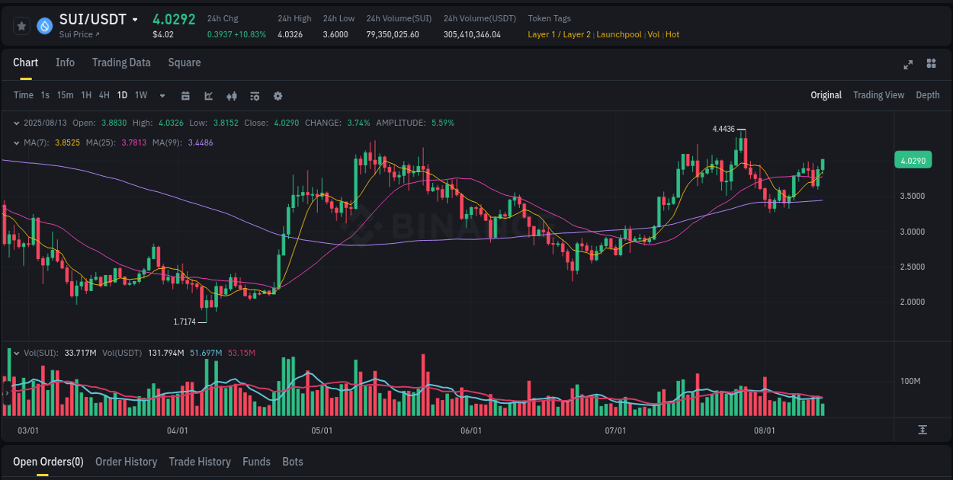The image size is (953, 480).
Task: Click the candlestick style icon
Action: [x=231, y=95]
